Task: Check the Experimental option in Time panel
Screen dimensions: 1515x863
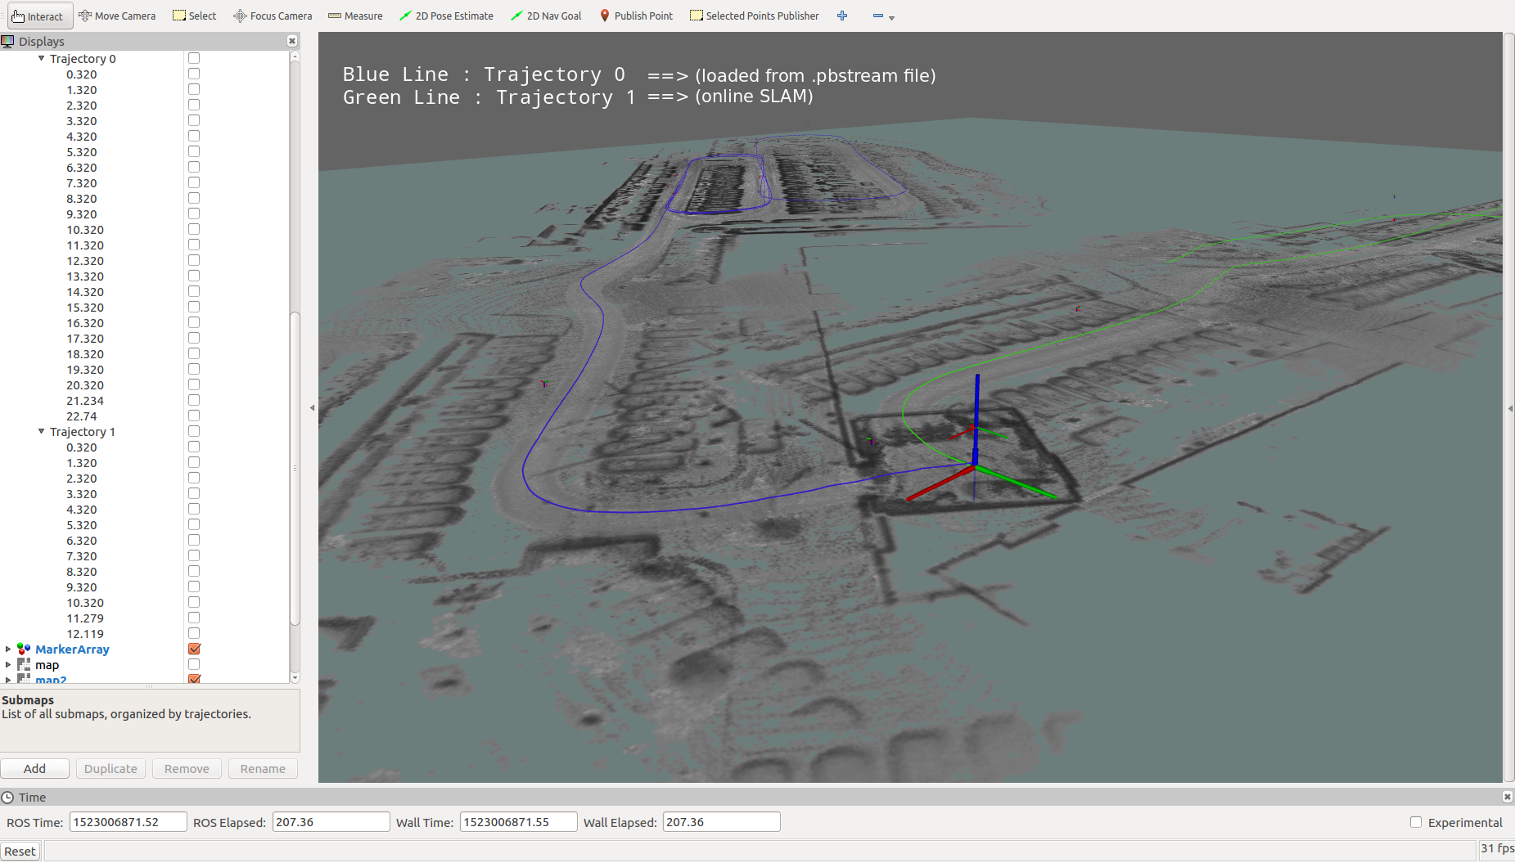Action: [x=1416, y=822]
